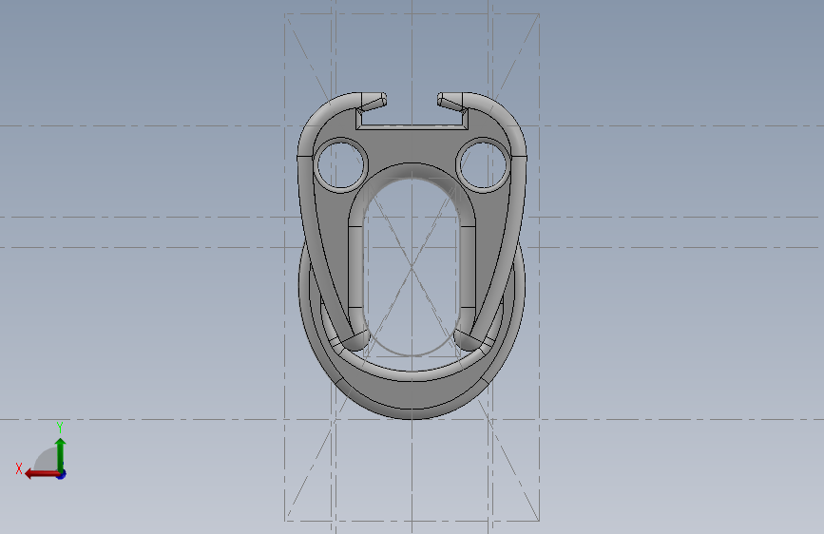Select the left circular hole of the model
Viewport: 824px width, 534px height.
coord(340,164)
